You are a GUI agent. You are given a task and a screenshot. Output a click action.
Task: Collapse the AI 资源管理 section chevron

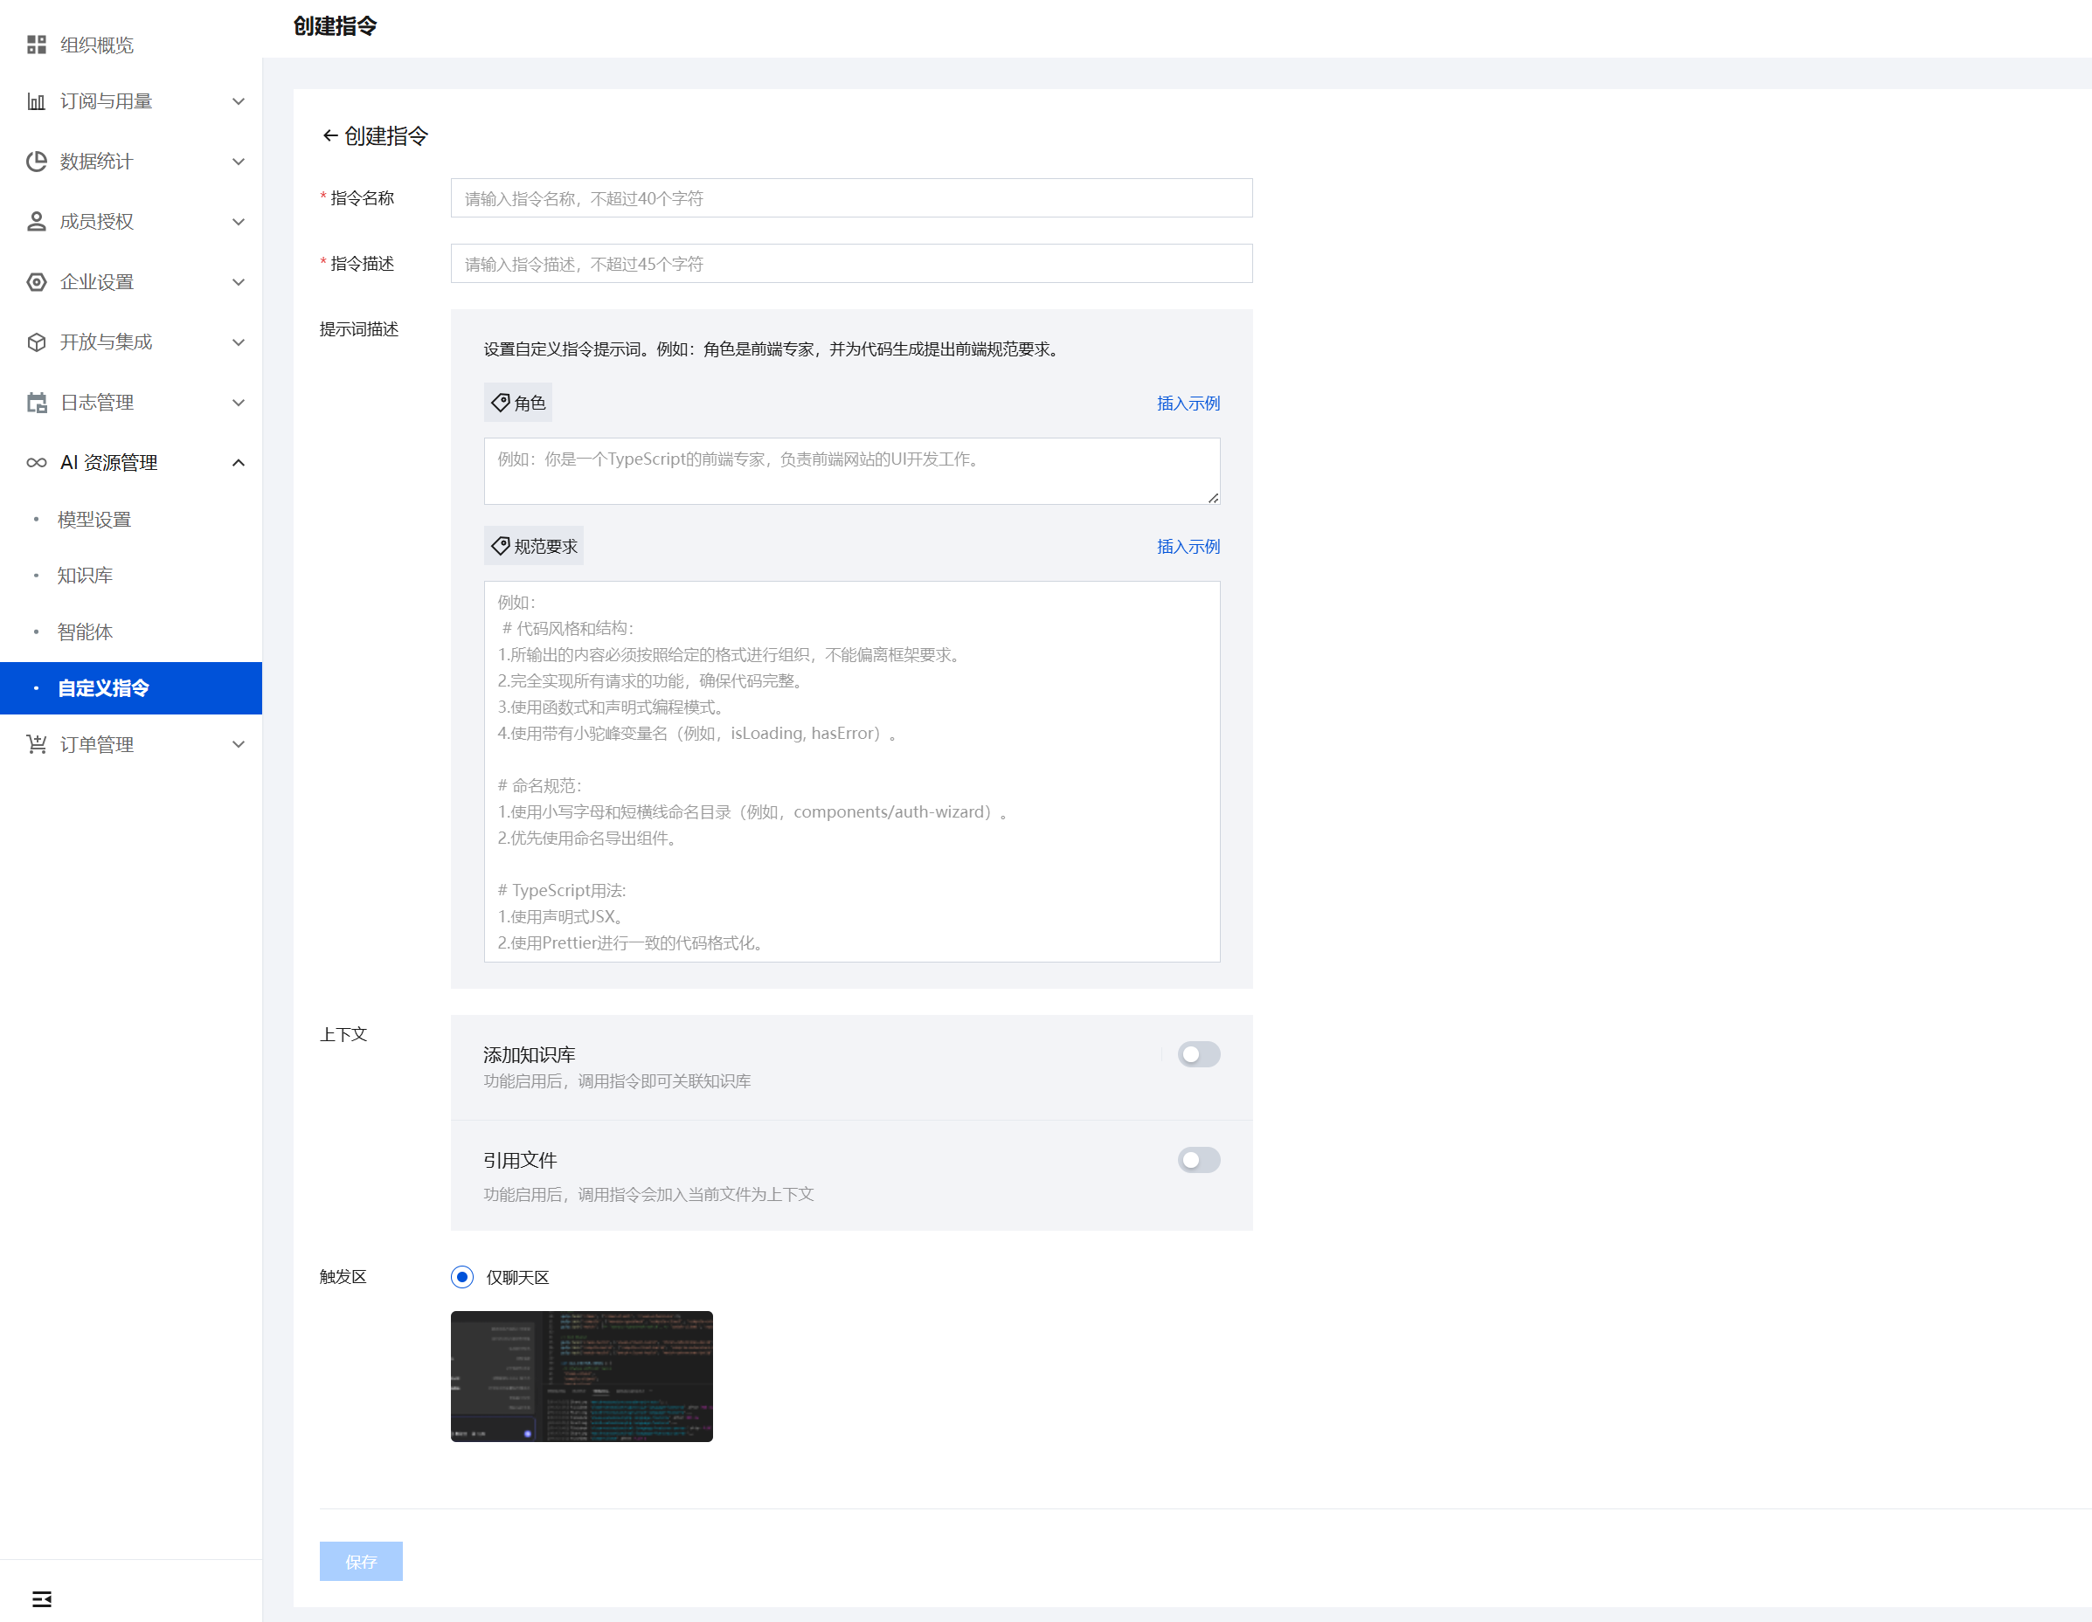tap(239, 464)
